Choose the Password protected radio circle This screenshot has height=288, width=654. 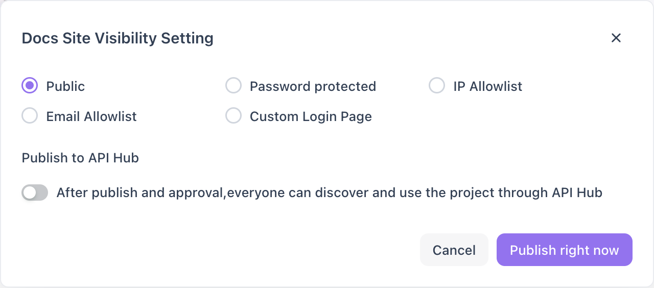click(233, 86)
